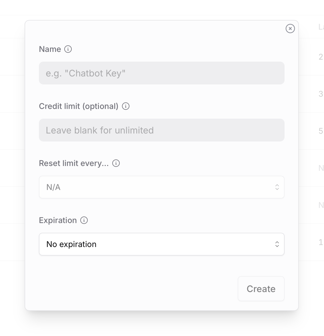Open the Reset limit every dropdown
This screenshot has width=324, height=336.
(162, 187)
